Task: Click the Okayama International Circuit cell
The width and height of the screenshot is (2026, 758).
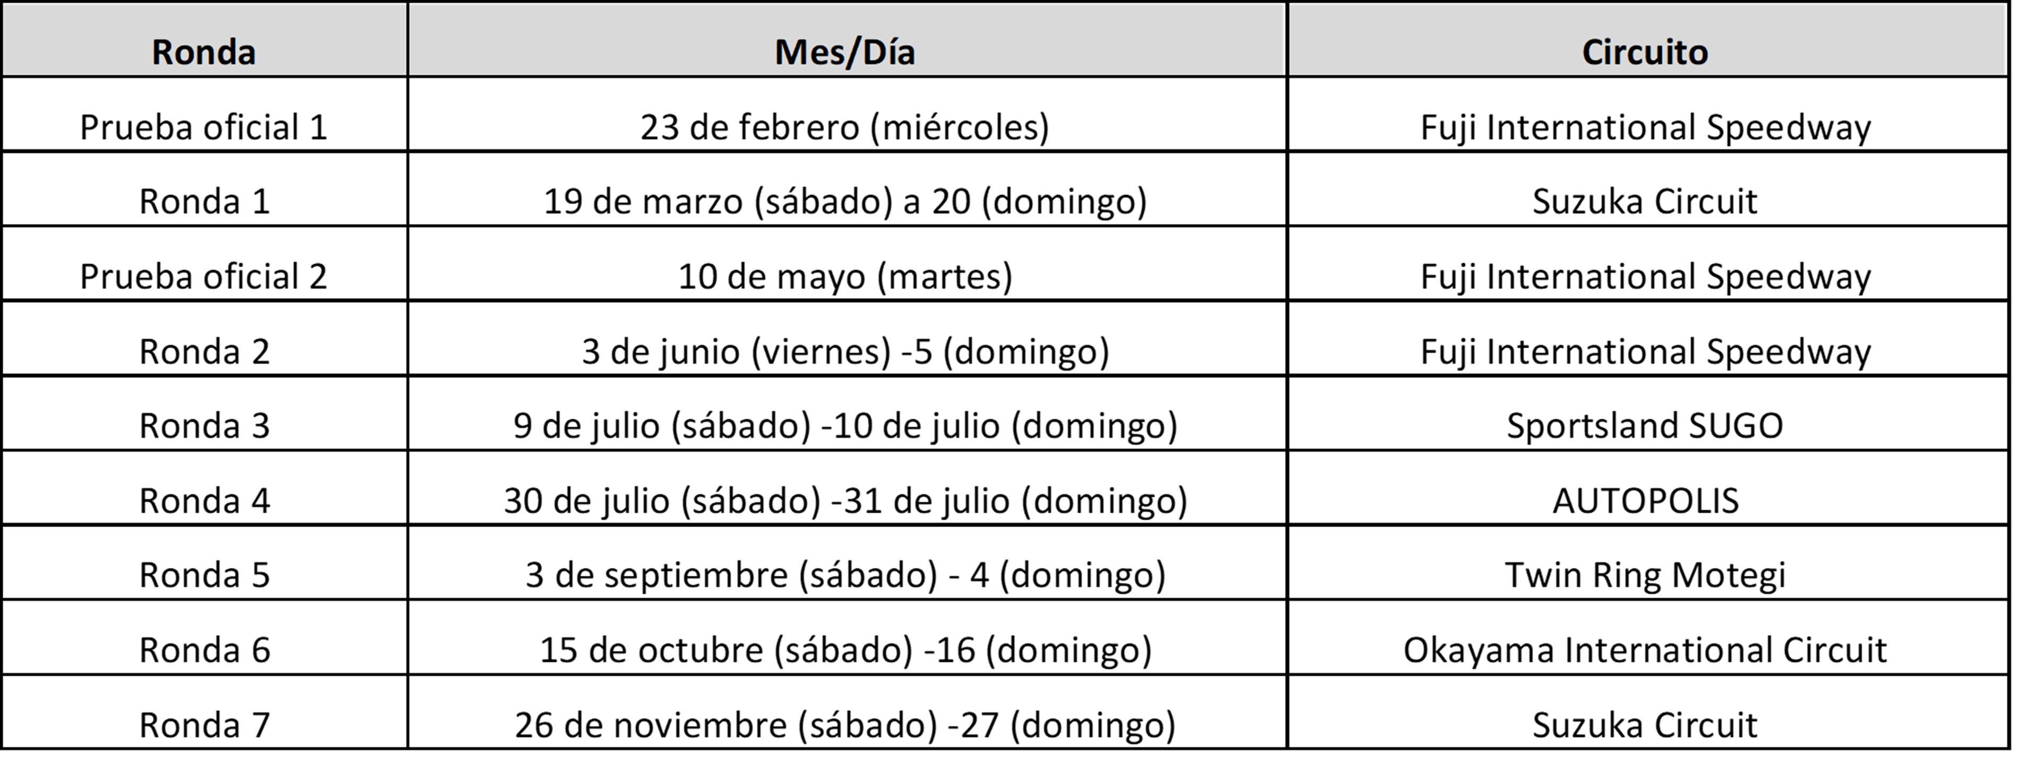Action: [1645, 650]
